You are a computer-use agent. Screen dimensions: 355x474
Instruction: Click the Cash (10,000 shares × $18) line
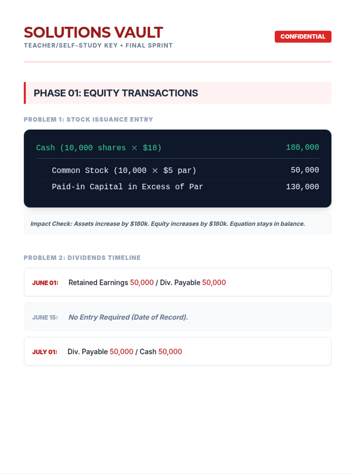click(x=99, y=148)
